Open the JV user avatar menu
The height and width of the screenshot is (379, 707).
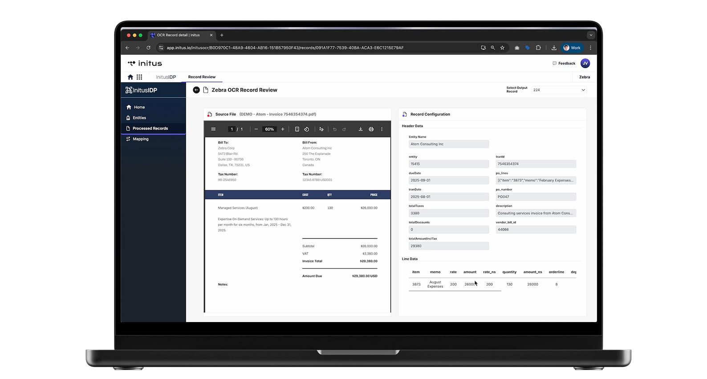pyautogui.click(x=585, y=63)
